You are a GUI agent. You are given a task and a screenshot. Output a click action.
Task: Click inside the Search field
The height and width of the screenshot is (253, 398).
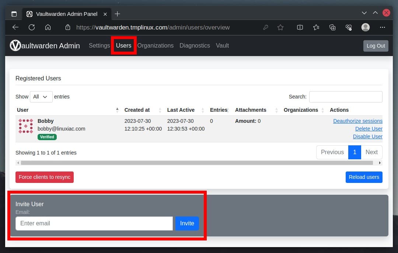coord(345,97)
